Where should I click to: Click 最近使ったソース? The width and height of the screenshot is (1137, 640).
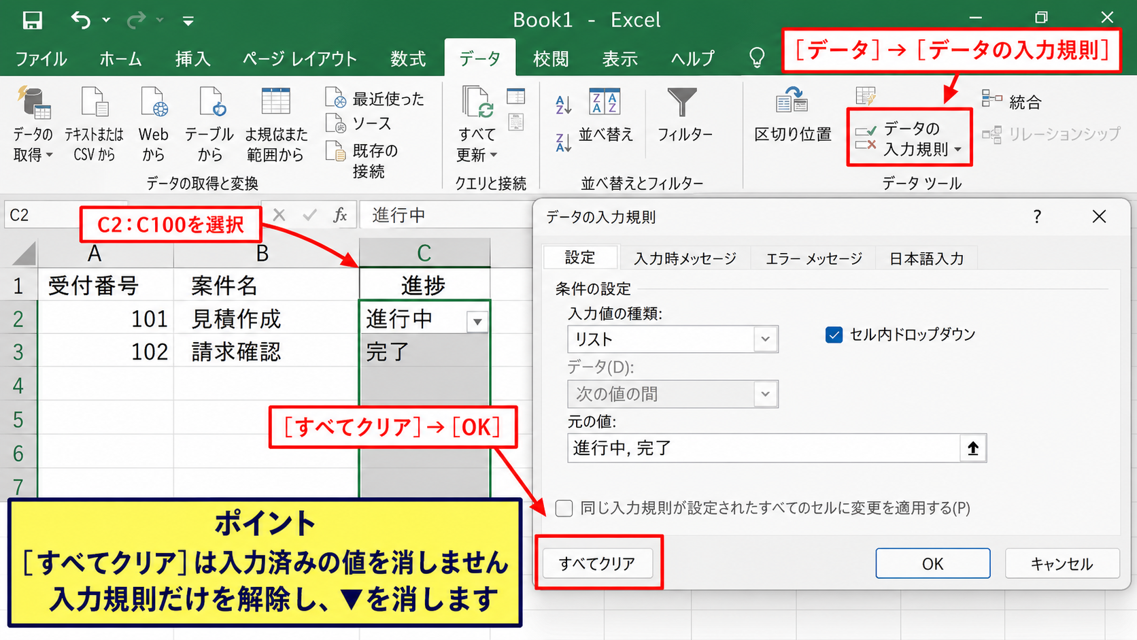coord(375,111)
